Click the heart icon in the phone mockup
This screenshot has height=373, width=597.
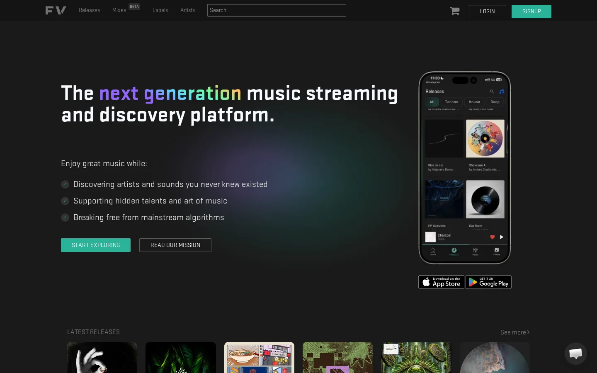[x=493, y=237]
